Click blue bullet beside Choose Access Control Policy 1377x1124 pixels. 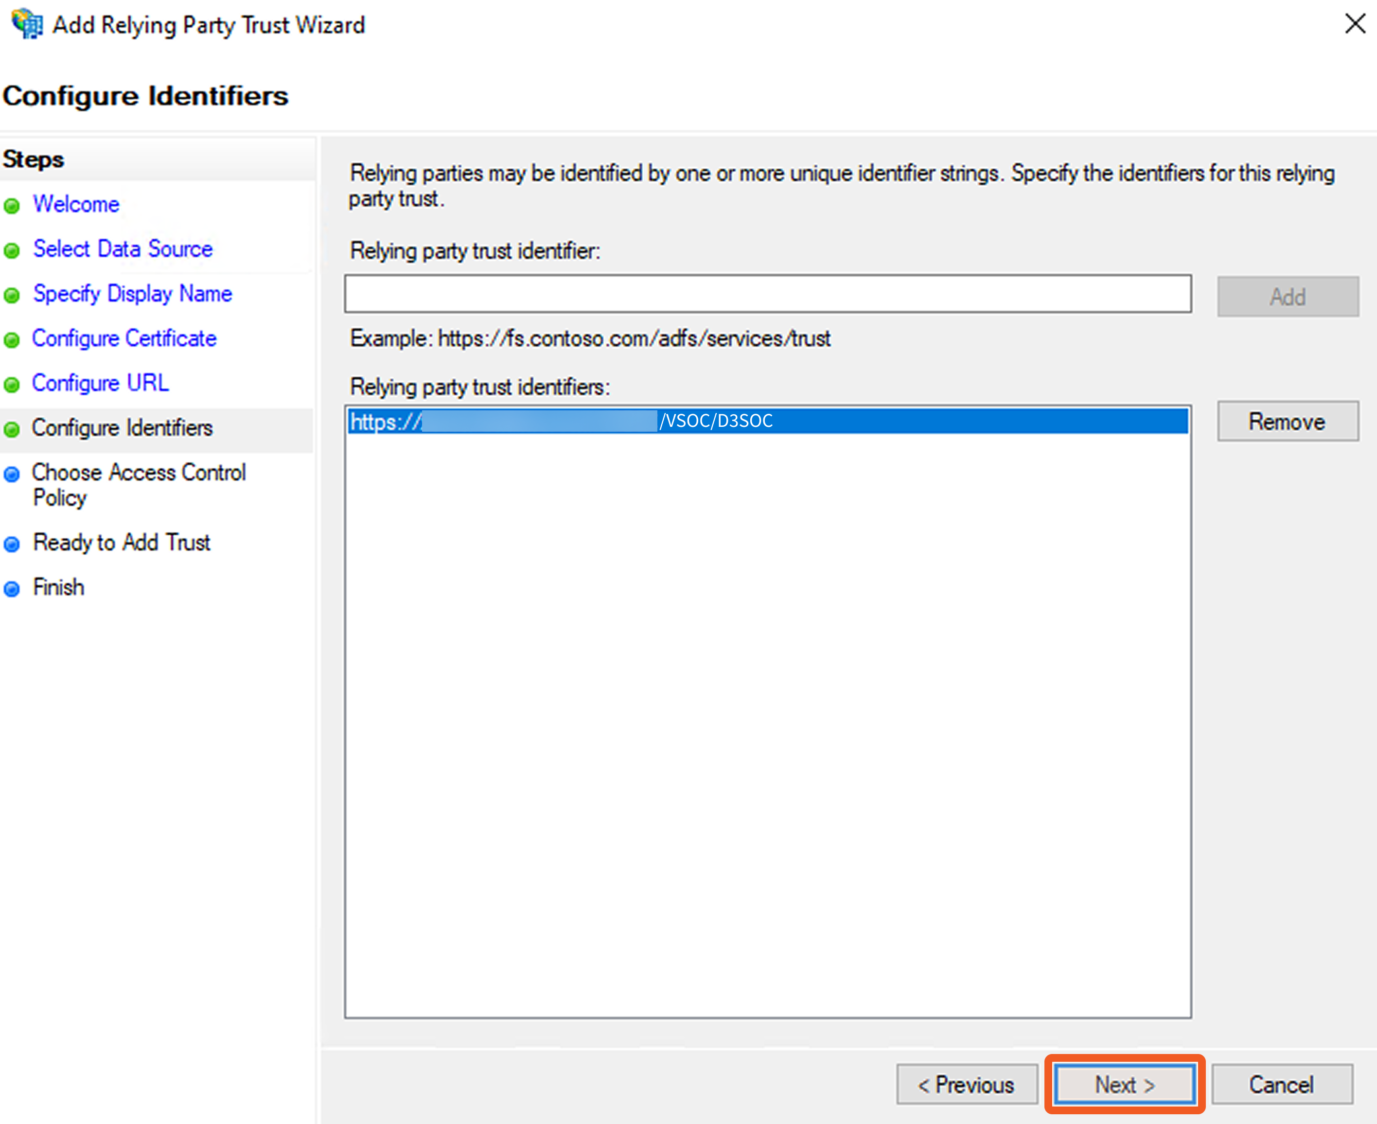pos(12,474)
